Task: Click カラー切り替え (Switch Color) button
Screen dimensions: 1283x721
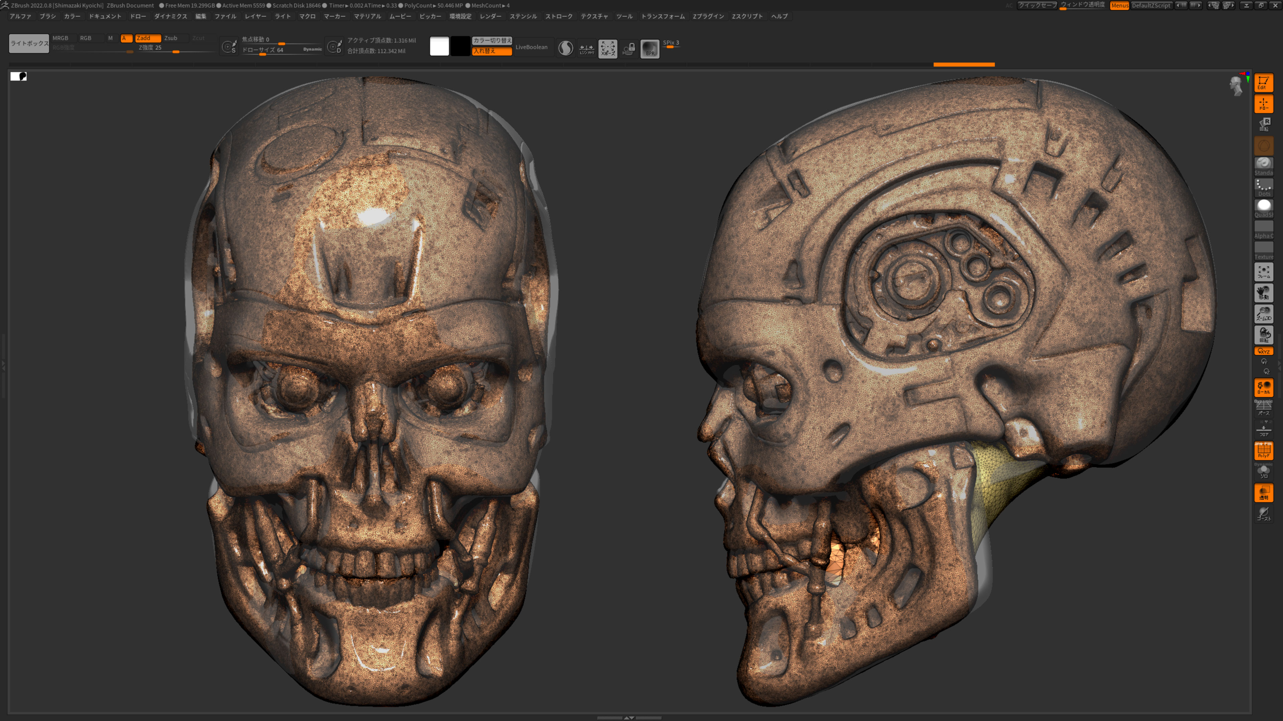Action: point(492,40)
